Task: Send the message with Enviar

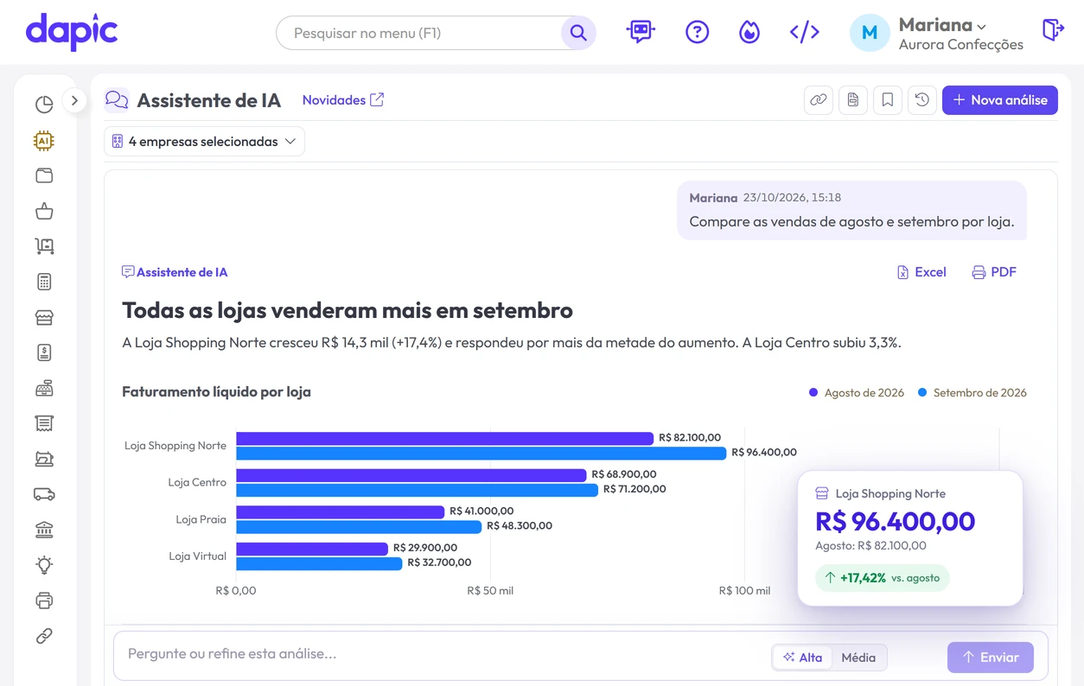Action: [x=991, y=657]
